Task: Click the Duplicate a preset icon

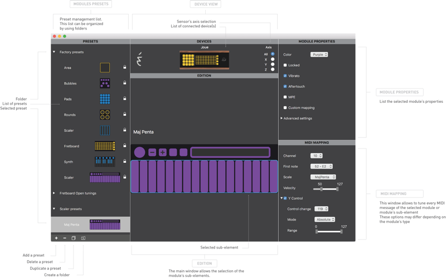Action: (74, 238)
